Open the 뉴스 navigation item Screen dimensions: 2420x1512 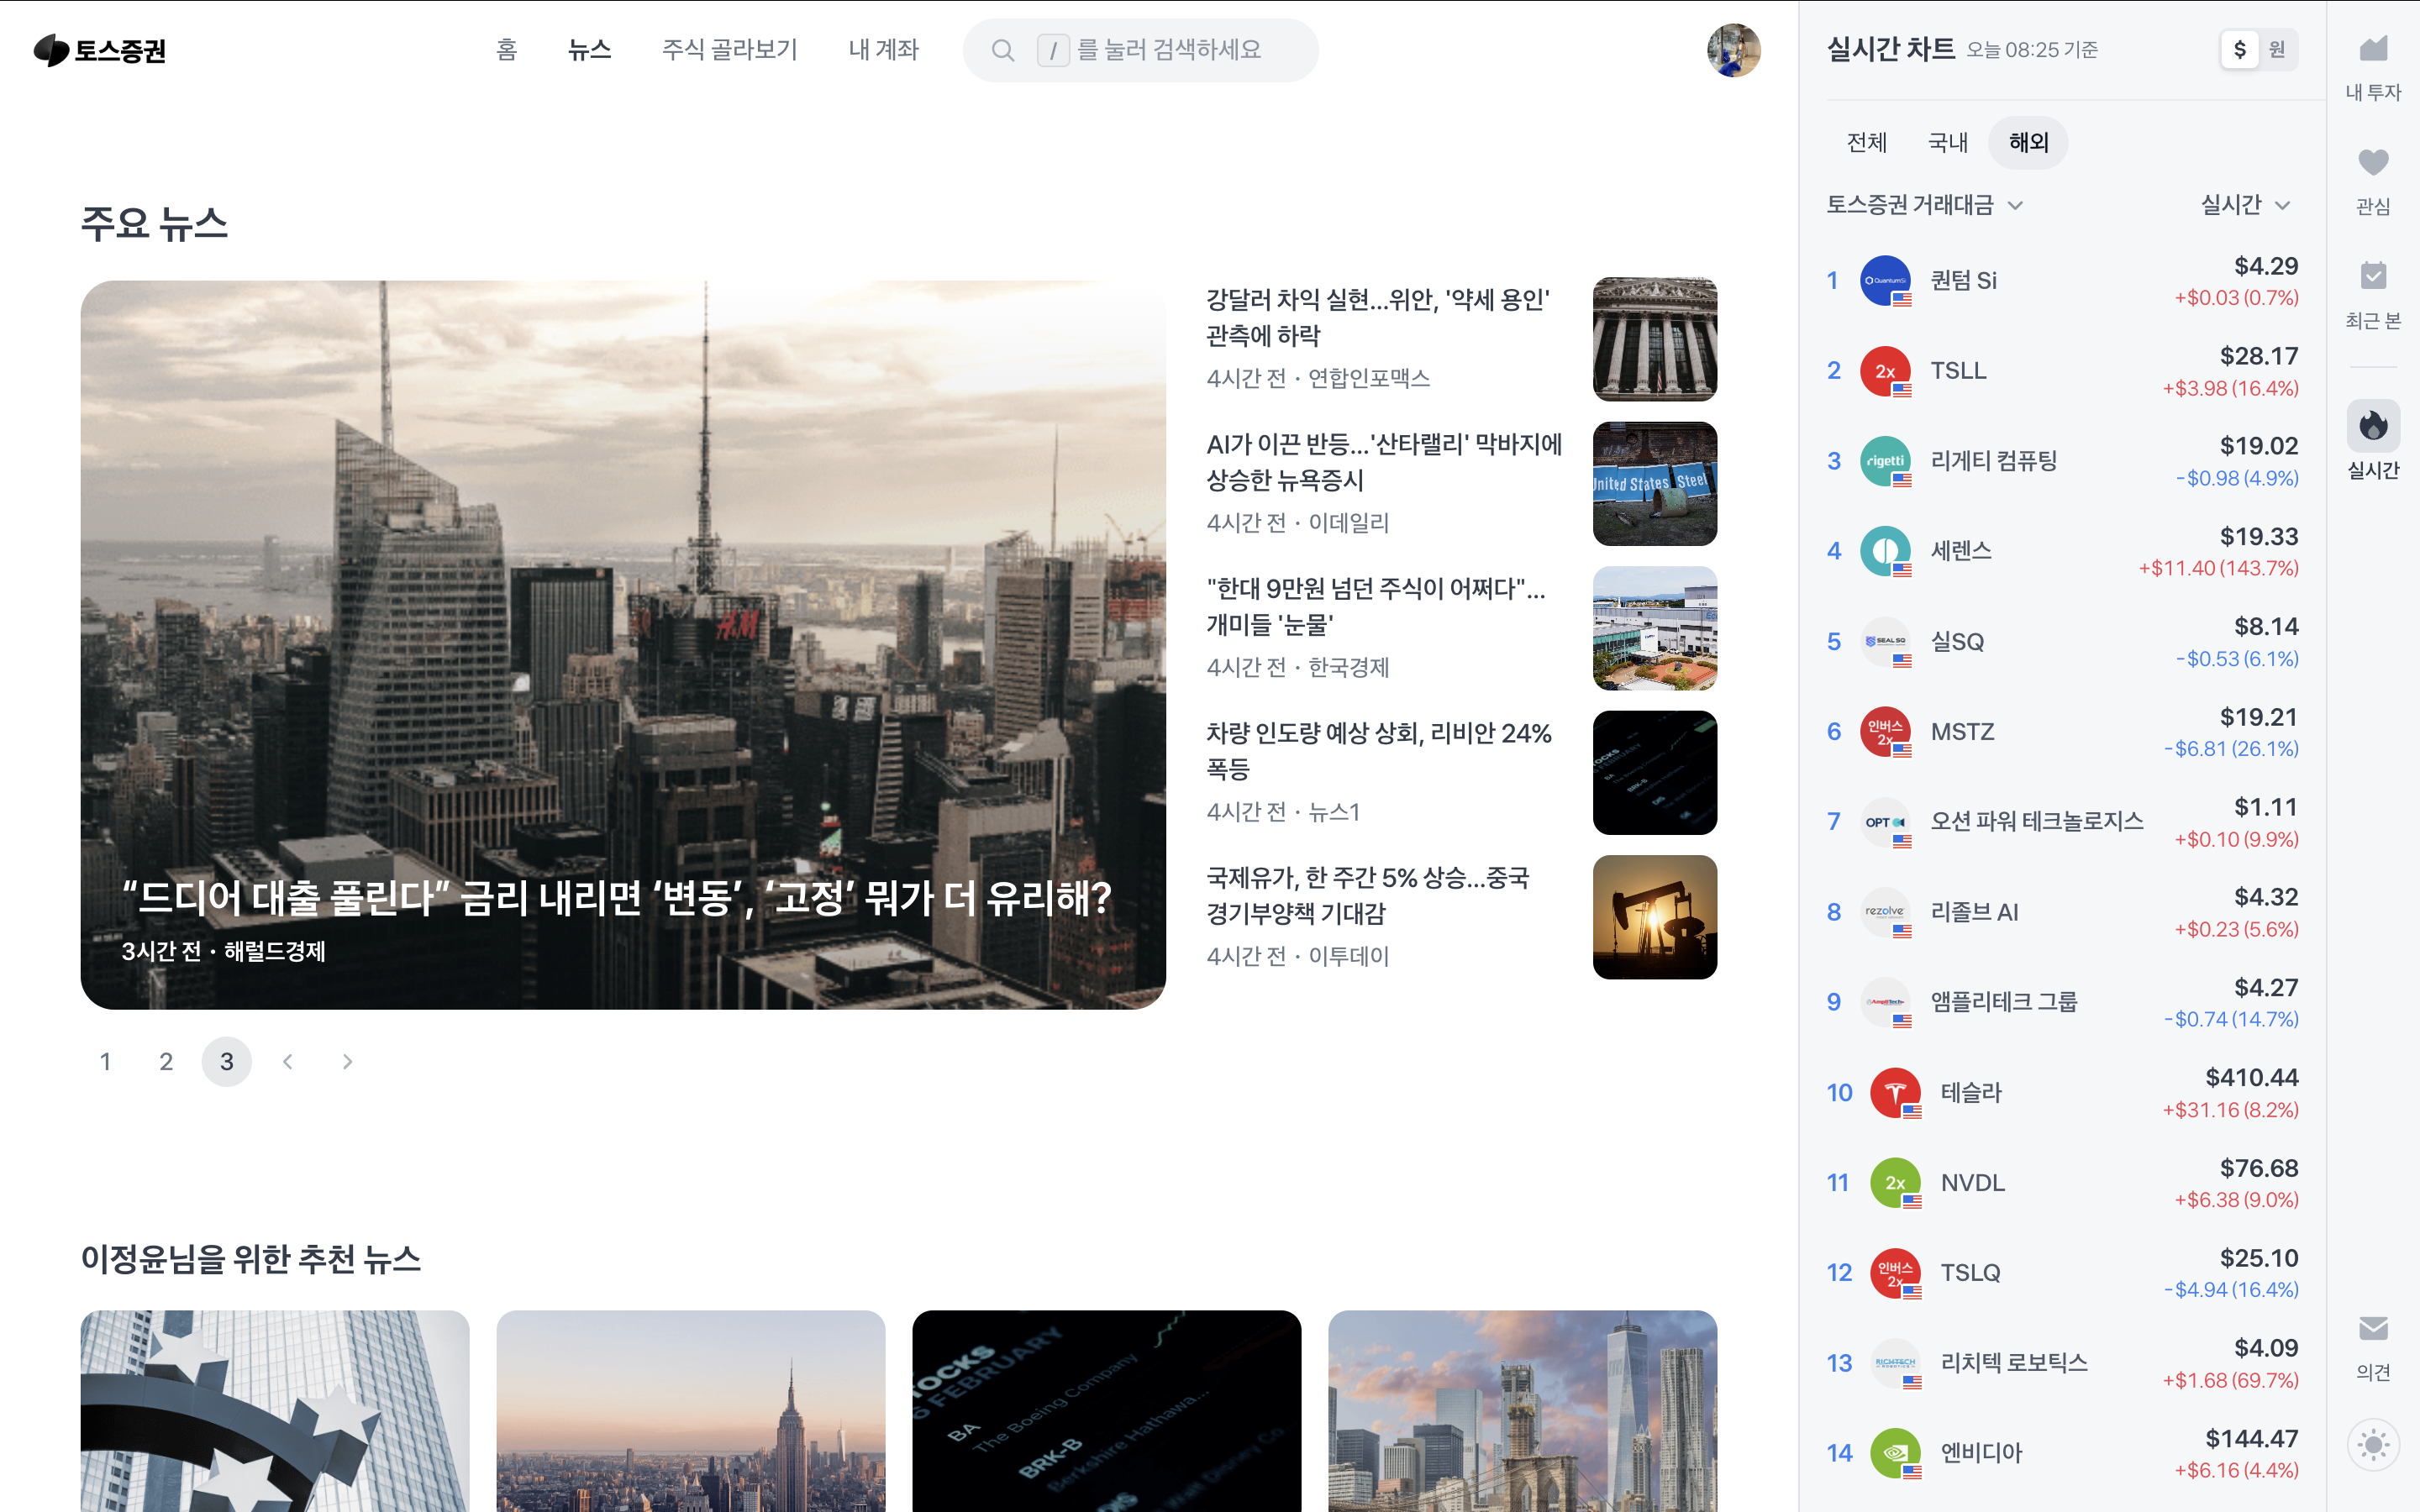[589, 50]
